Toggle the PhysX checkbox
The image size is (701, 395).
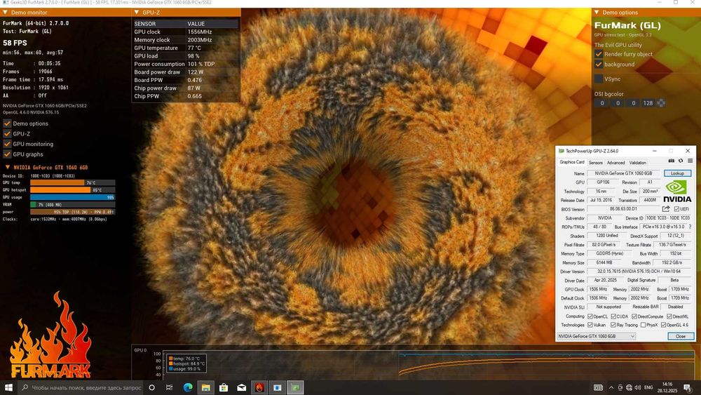tap(643, 325)
